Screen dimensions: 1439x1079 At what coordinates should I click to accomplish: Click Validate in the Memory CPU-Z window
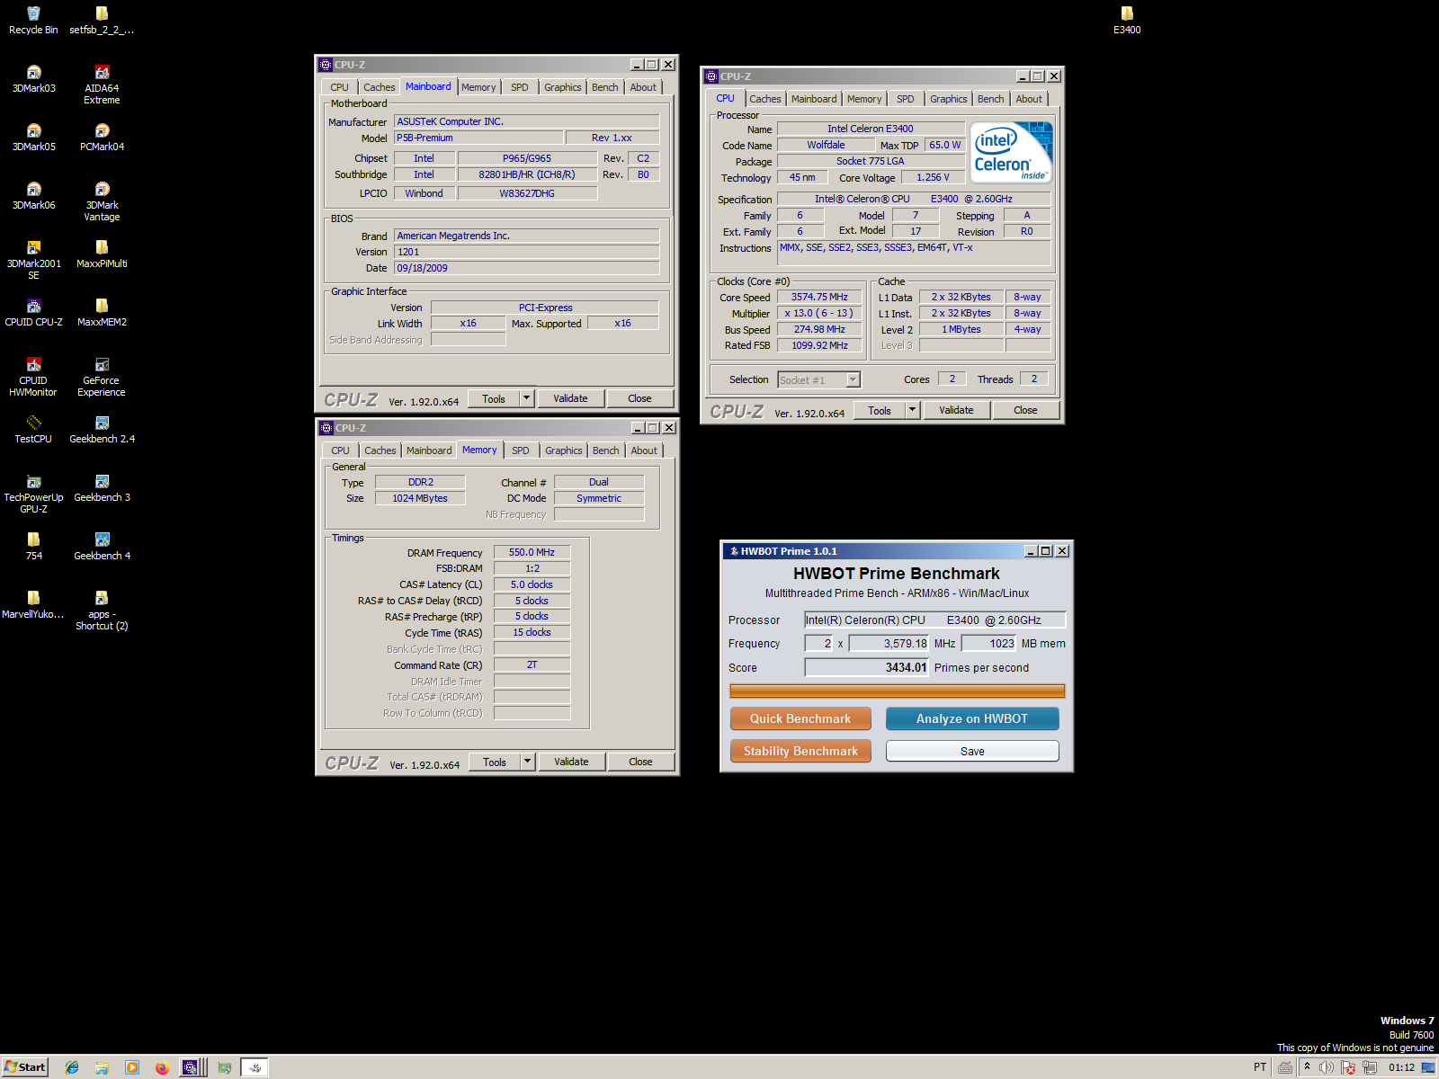click(571, 762)
